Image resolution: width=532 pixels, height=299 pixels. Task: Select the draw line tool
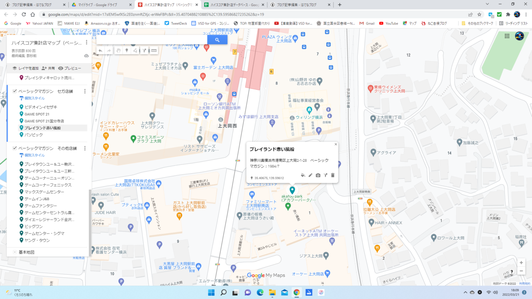135,51
